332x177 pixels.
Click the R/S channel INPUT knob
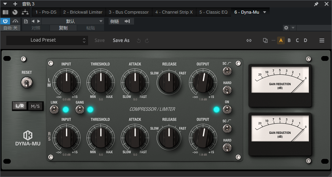[67, 137]
